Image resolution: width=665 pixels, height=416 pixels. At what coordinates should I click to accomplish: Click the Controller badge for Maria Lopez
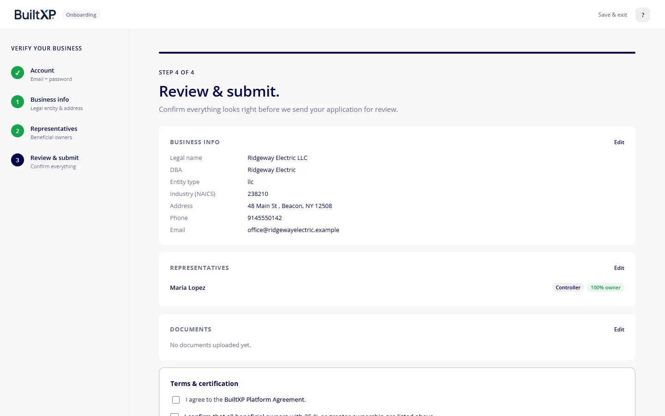568,288
